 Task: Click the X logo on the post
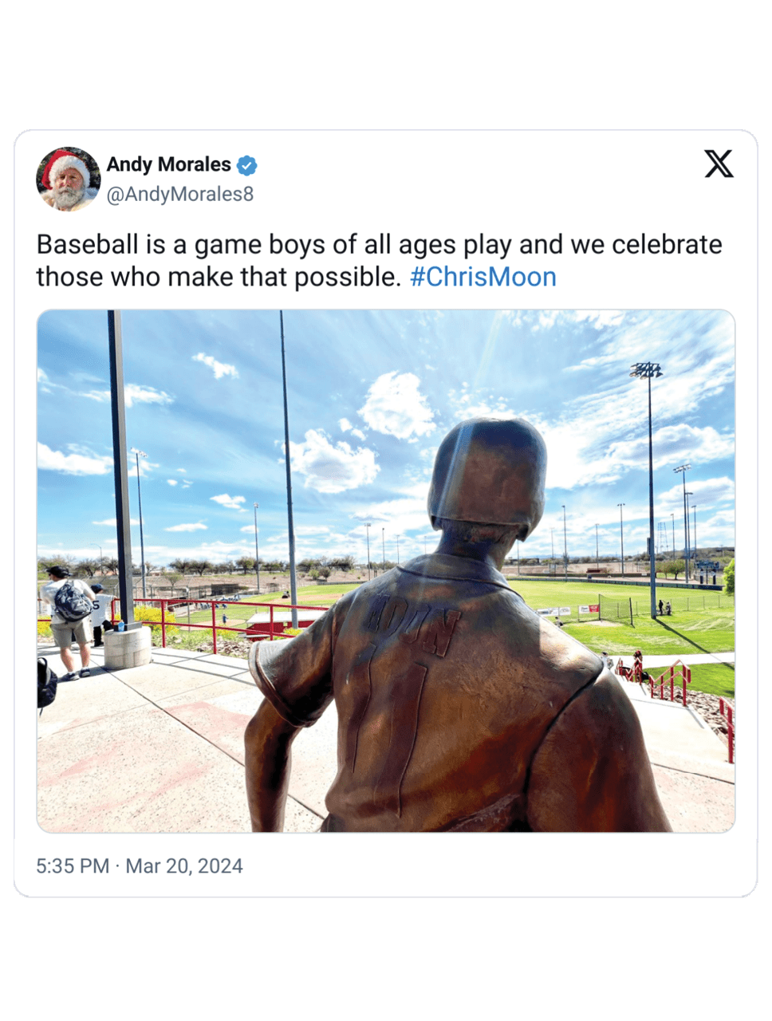tap(719, 164)
